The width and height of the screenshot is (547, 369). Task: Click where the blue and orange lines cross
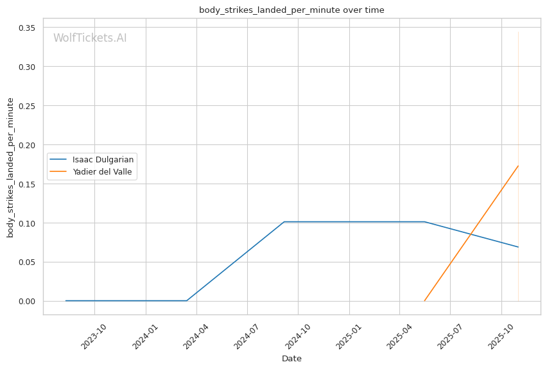tap(472, 236)
